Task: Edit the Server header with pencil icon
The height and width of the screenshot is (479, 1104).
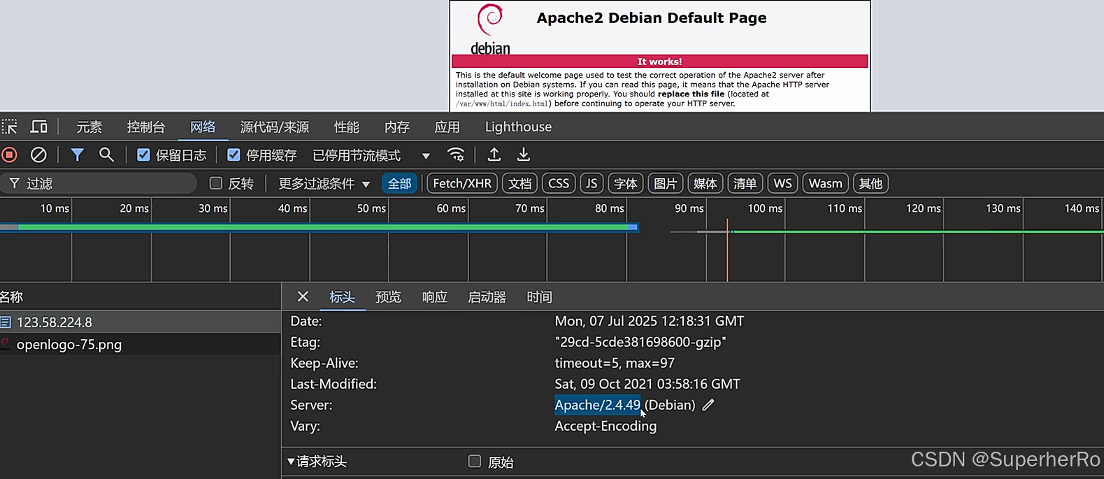Action: tap(708, 405)
